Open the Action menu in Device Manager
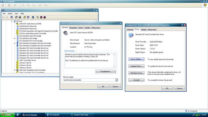Screen dimensions: 208x117 click(10, 14)
